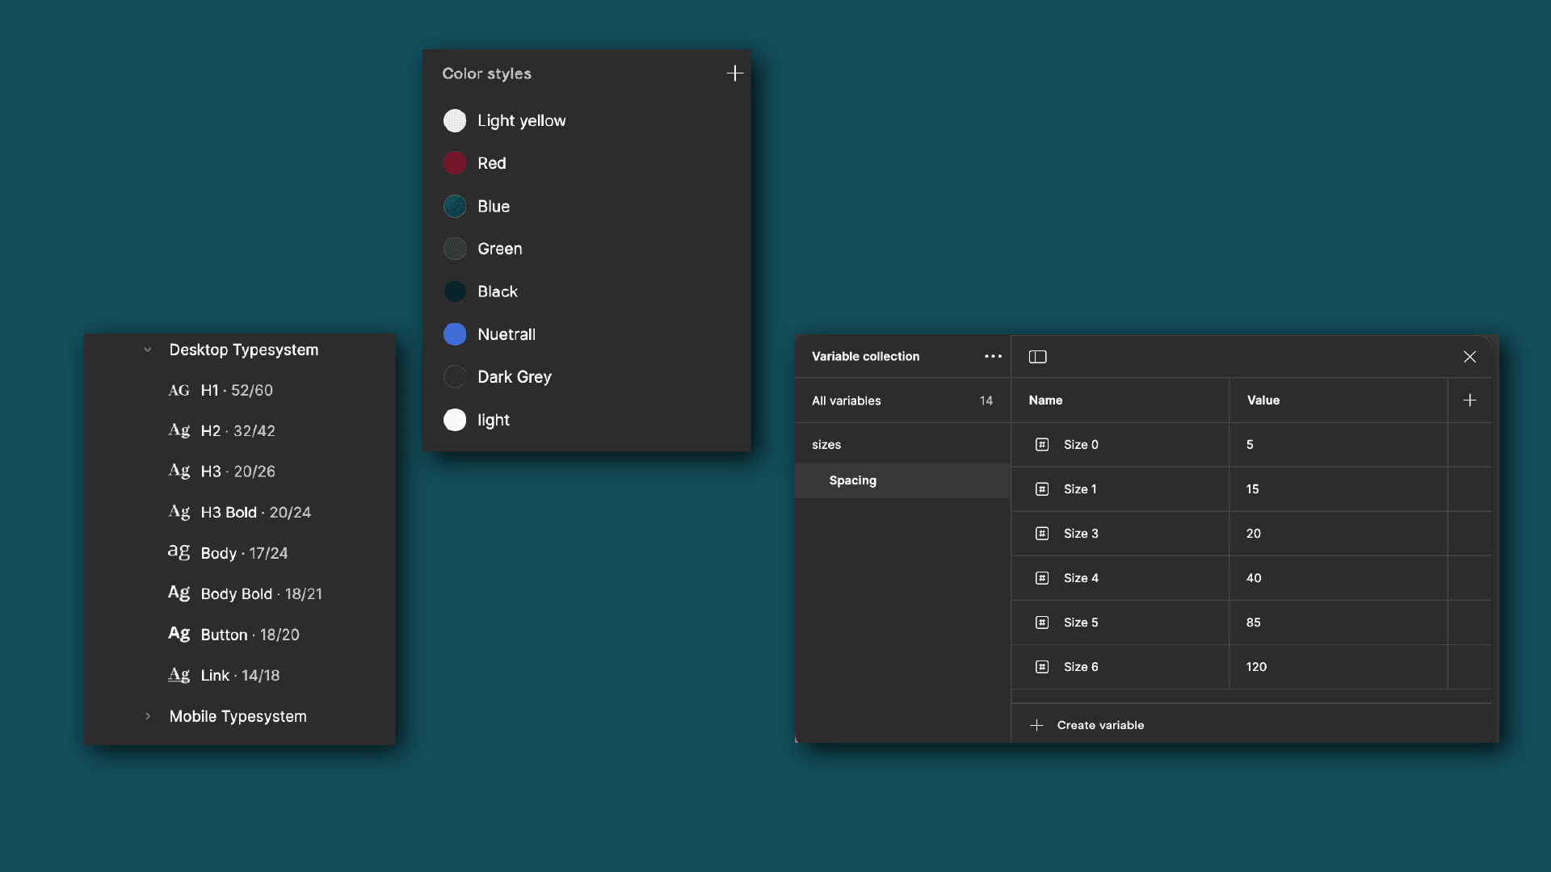Toggle the sidebar panel icon in variables
Screen dimensions: 1551x872
1037,357
